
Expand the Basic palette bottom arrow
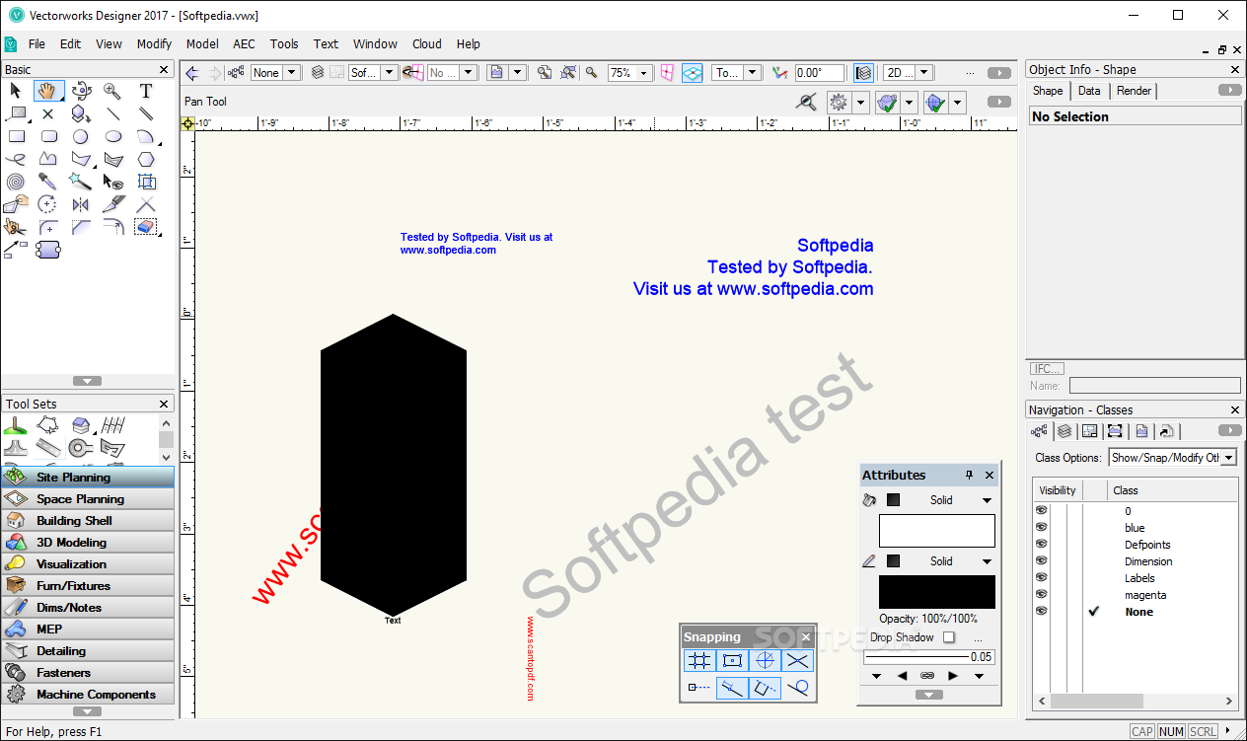tap(88, 381)
